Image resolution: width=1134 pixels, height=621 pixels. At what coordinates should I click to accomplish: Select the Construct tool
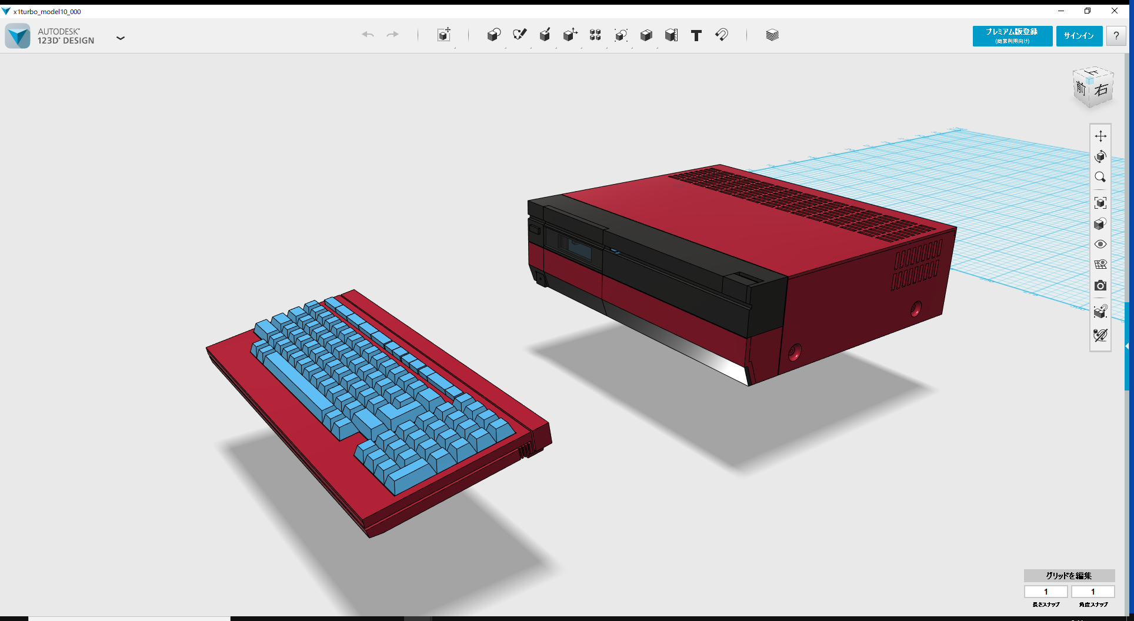point(545,35)
